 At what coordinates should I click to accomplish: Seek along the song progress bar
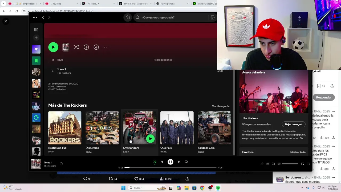click(170, 167)
